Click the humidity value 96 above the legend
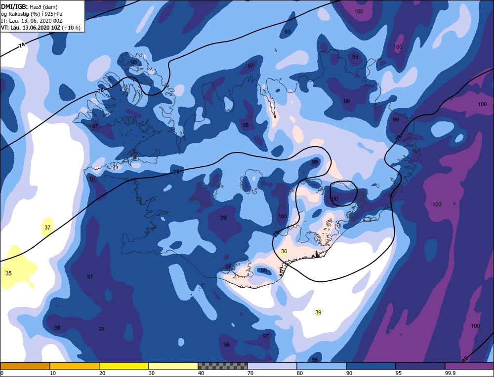494x377 pixels. click(315, 360)
